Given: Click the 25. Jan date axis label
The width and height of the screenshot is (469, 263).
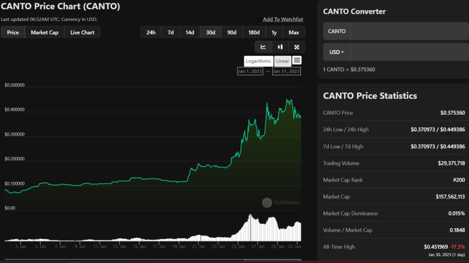Looking at the screenshot, I should [x=238, y=247].
